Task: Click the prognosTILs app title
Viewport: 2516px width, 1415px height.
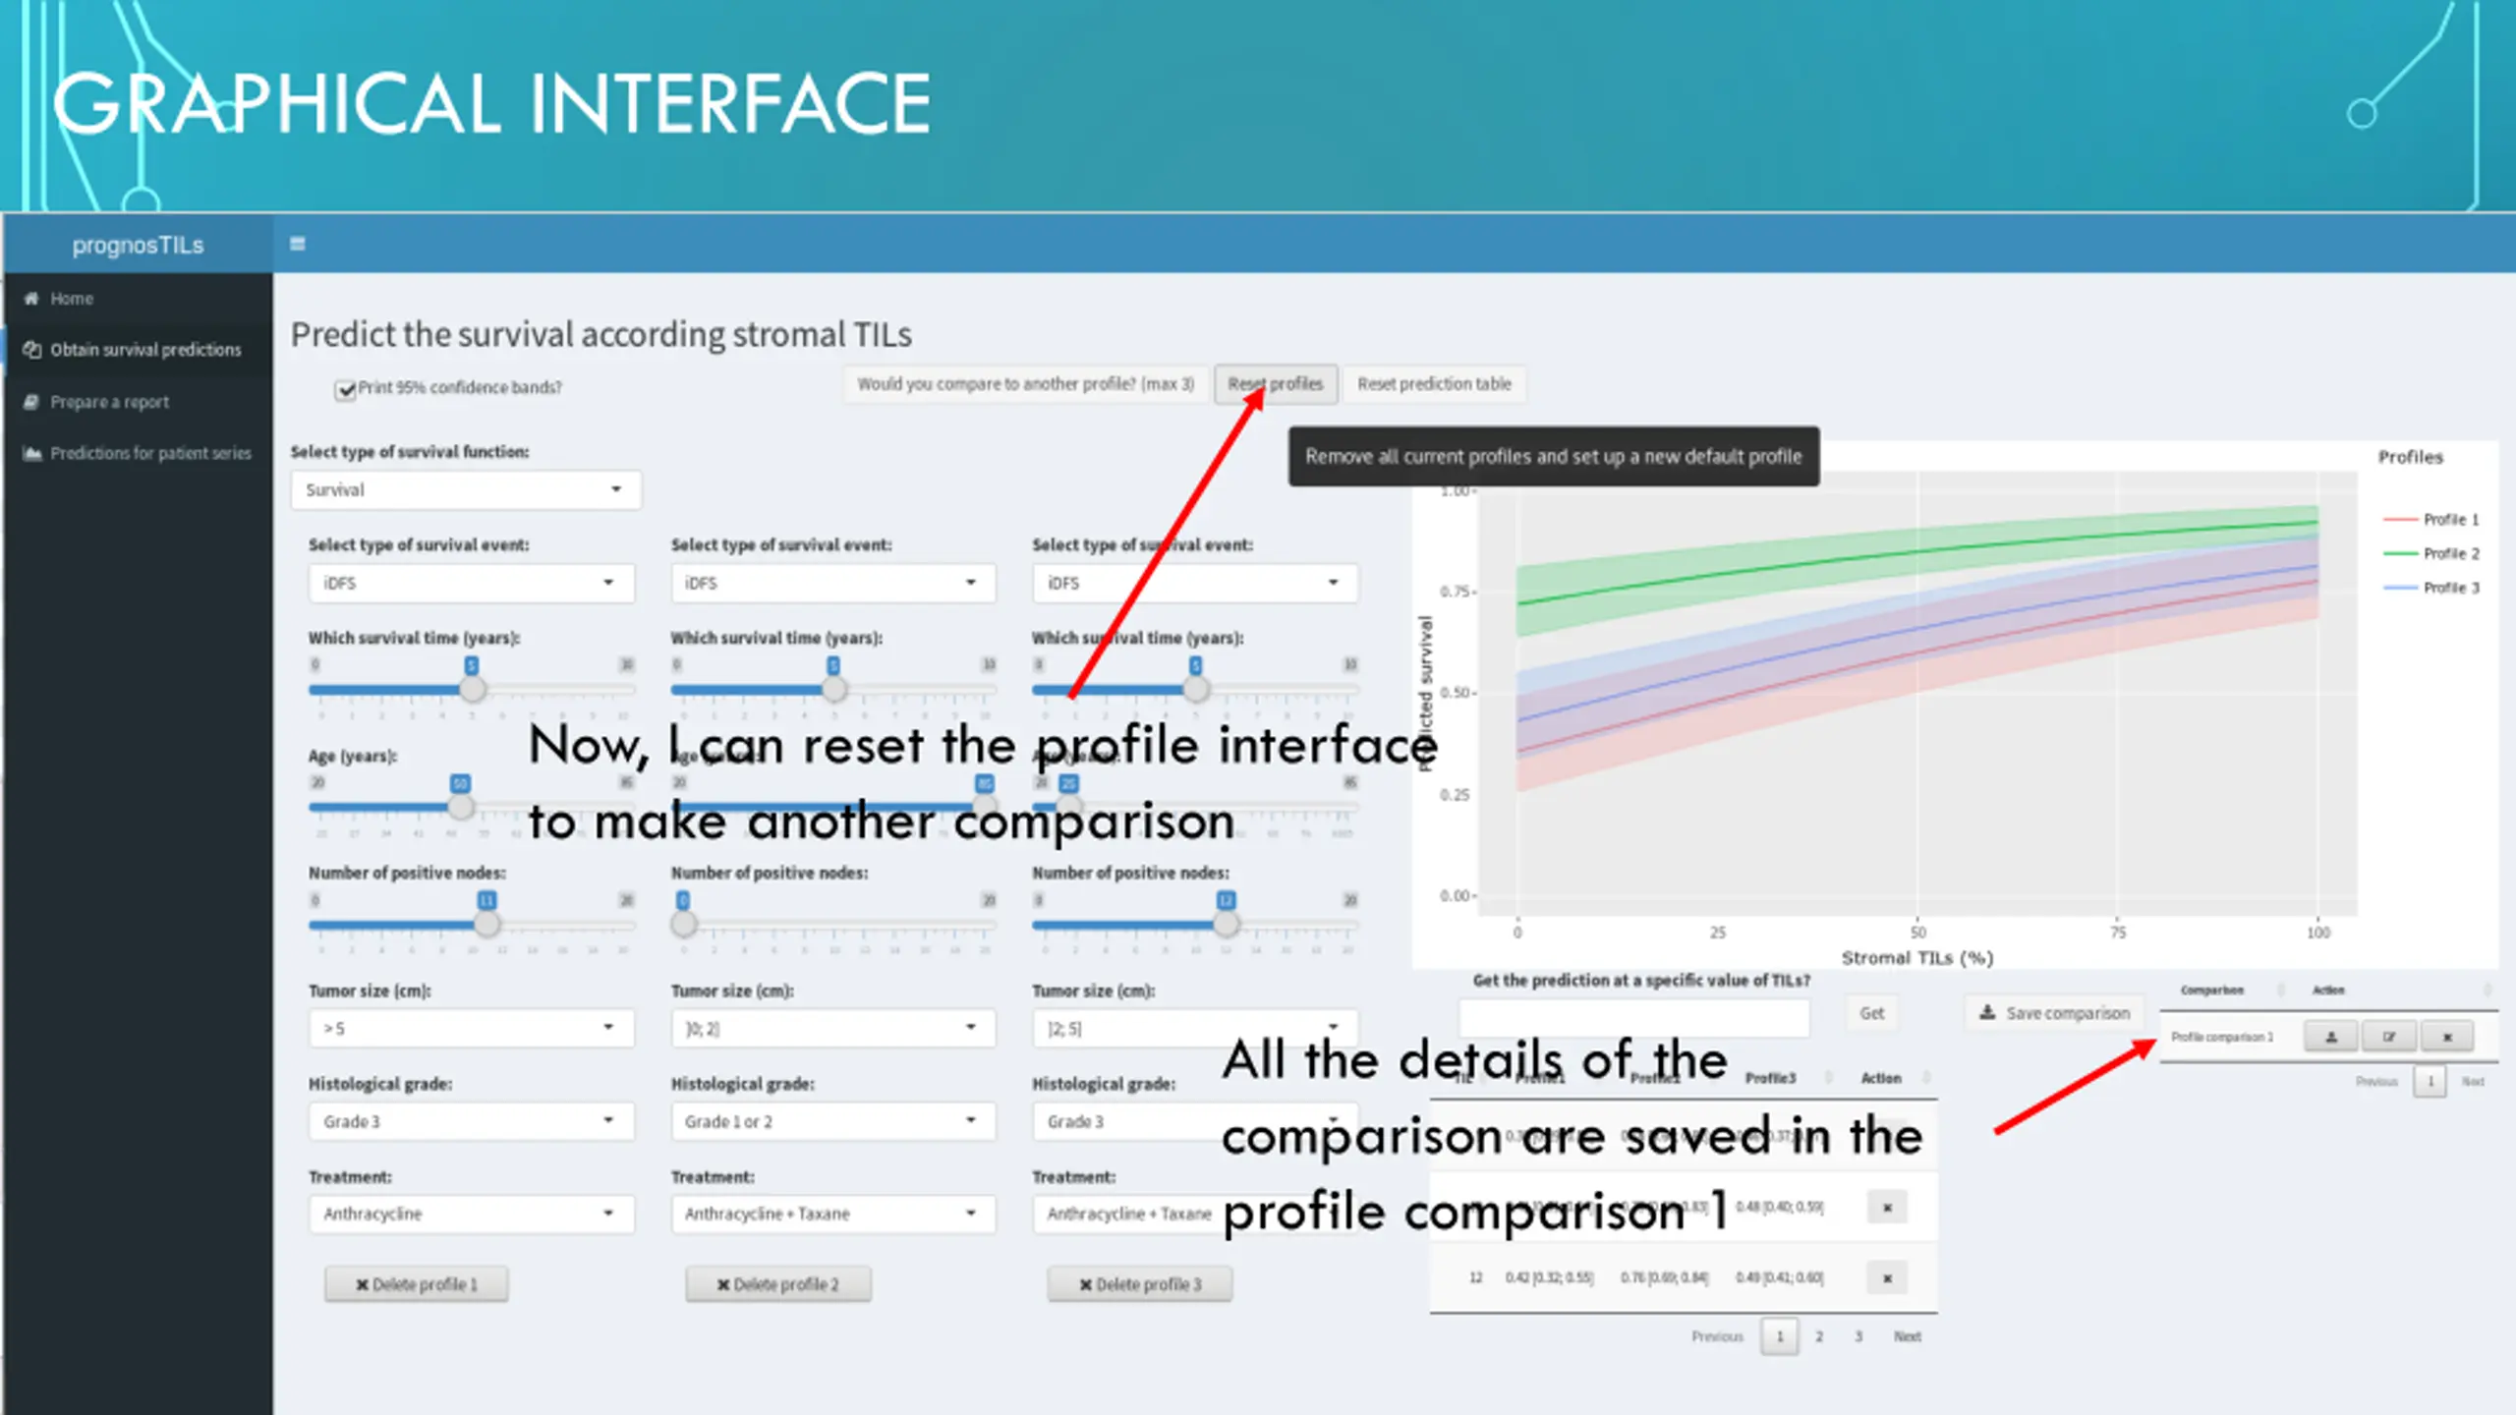Action: [x=138, y=246]
